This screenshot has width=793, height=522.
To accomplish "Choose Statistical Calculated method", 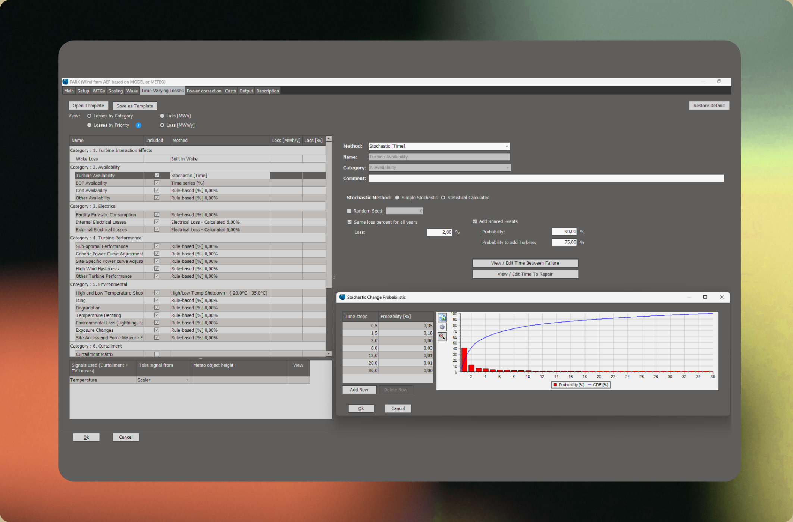I will (443, 198).
